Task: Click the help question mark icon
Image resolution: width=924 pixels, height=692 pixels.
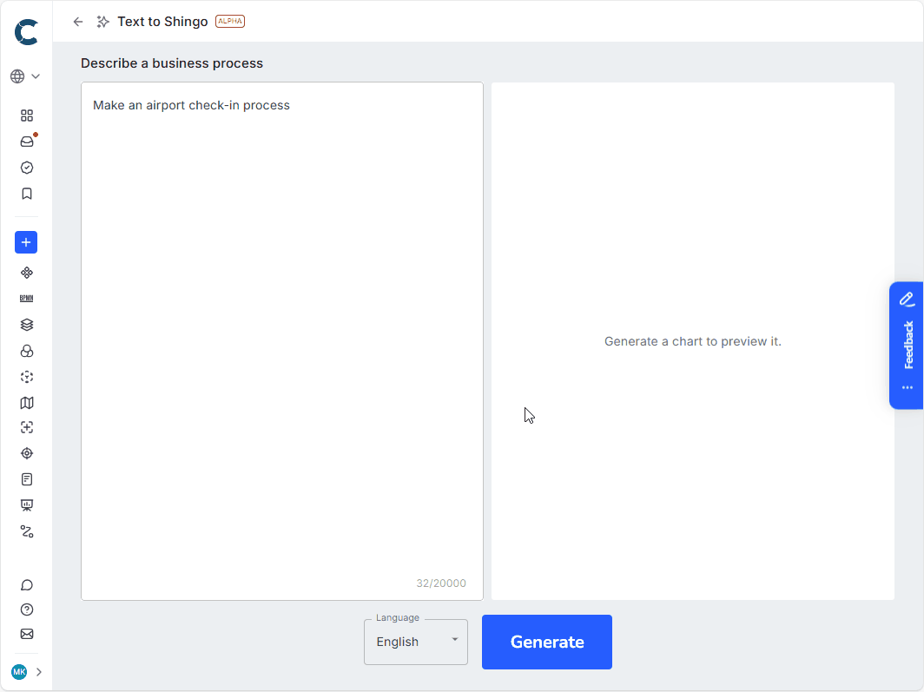Action: pyautogui.click(x=26, y=610)
